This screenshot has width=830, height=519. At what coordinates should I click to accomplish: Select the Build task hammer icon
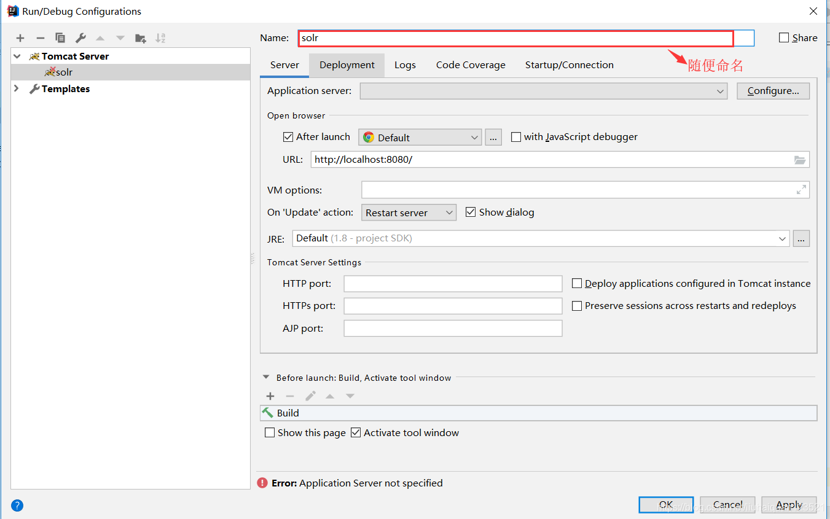click(267, 413)
